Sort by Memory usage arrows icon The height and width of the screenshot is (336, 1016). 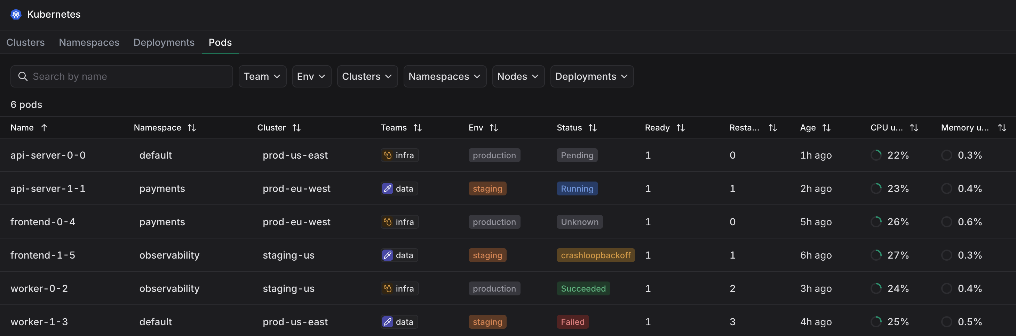[1002, 127]
